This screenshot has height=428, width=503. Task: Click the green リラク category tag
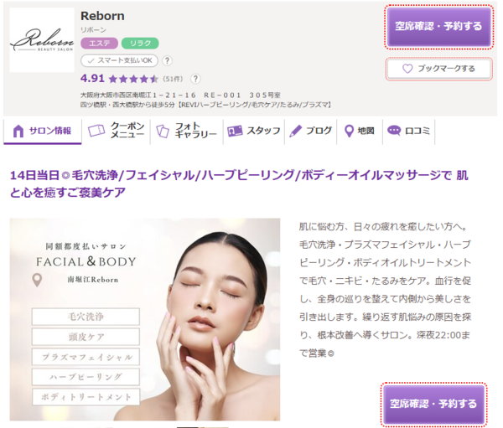tap(140, 44)
